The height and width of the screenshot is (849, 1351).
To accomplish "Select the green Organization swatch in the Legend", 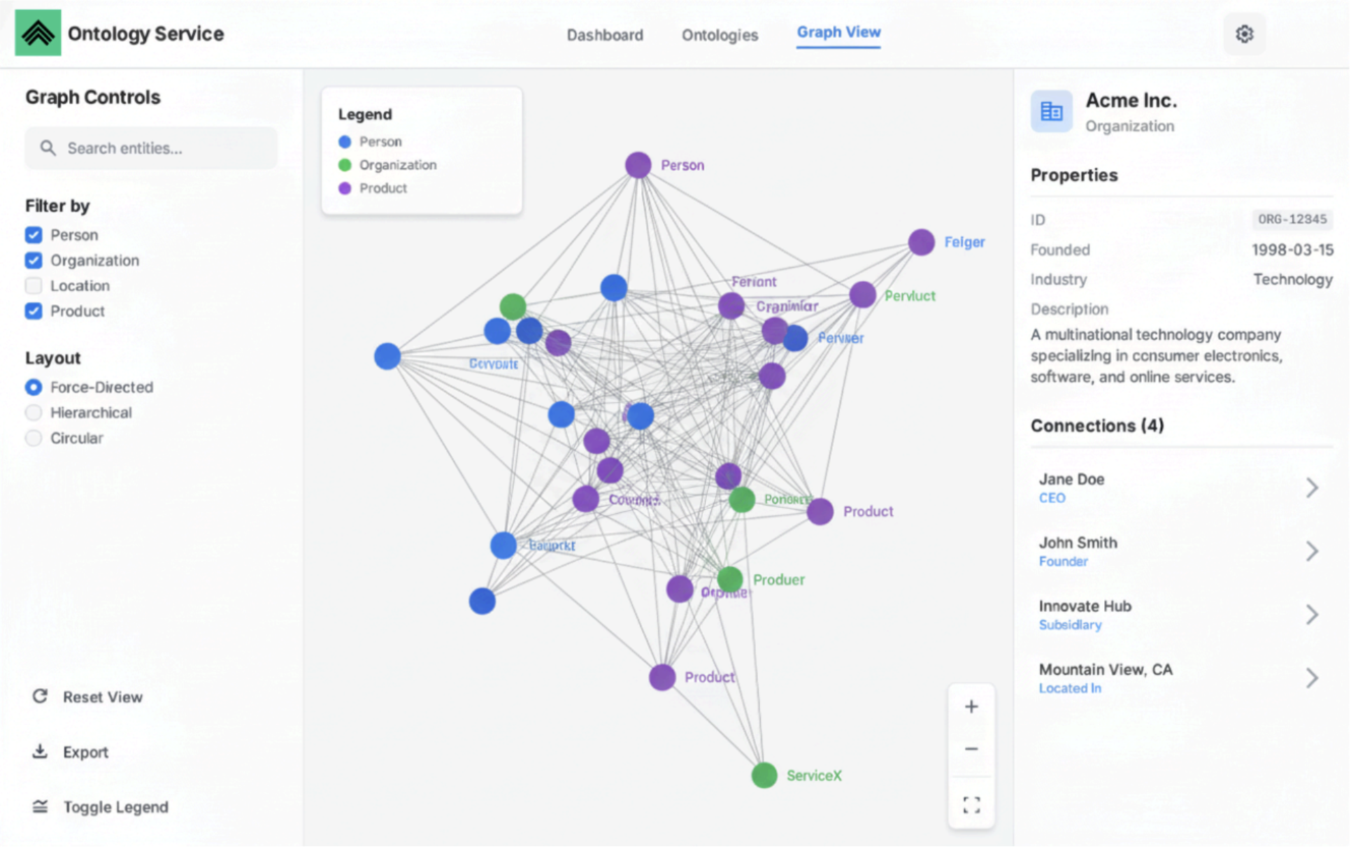I will [343, 164].
